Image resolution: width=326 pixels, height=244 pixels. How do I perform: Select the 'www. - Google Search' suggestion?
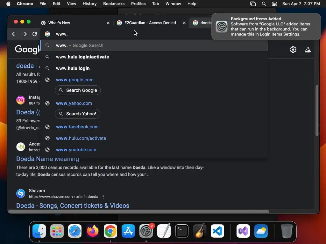(154, 45)
